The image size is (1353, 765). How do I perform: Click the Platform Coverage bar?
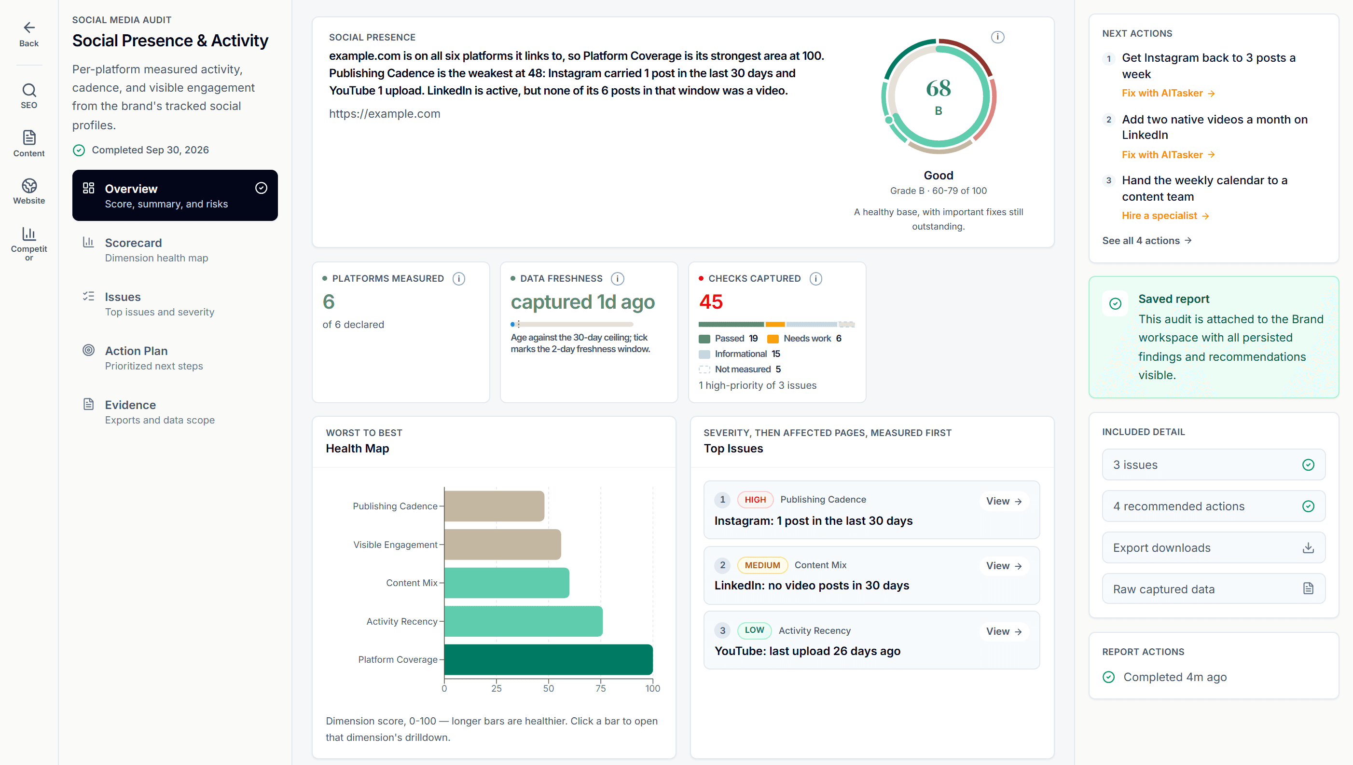[549, 659]
